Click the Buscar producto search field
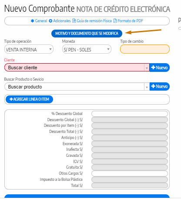 click(74, 87)
